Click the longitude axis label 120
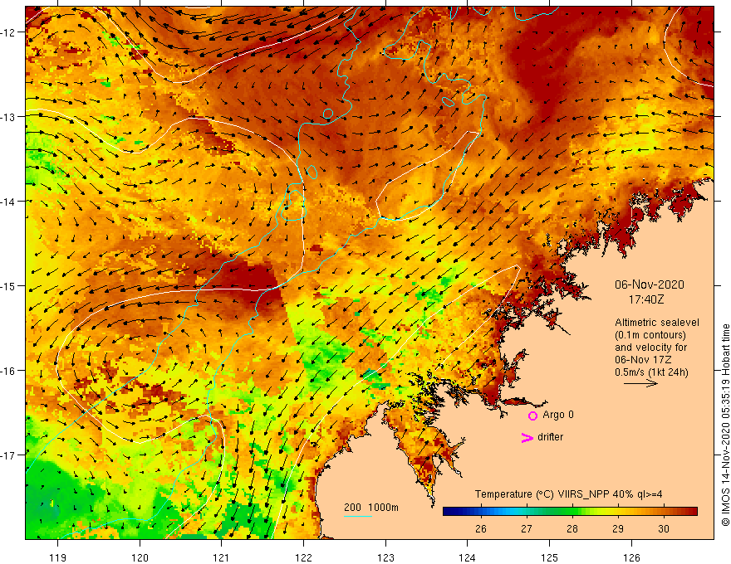Screen dimensions: 731x564 point(140,557)
